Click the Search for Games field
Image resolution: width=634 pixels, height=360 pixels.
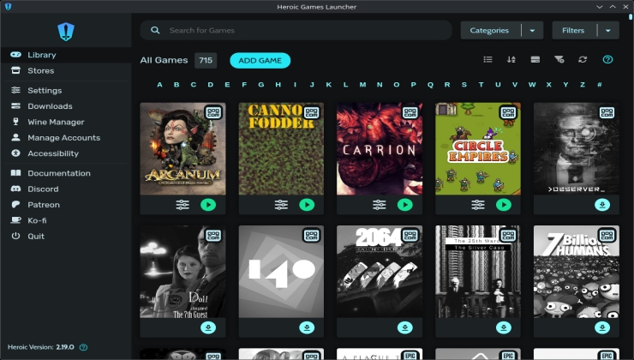(x=300, y=31)
